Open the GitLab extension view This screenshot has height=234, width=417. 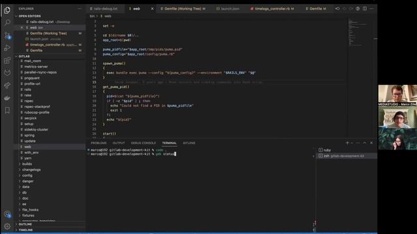(7, 73)
